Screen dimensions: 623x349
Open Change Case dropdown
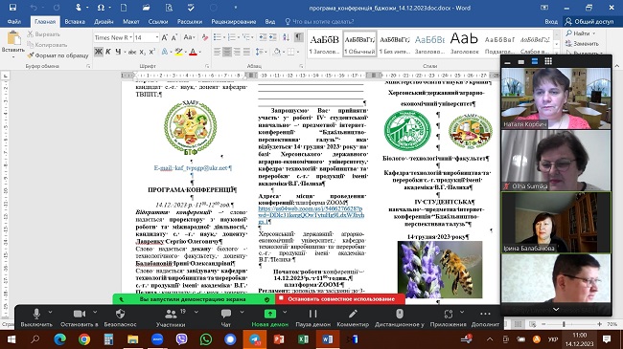tap(189, 37)
